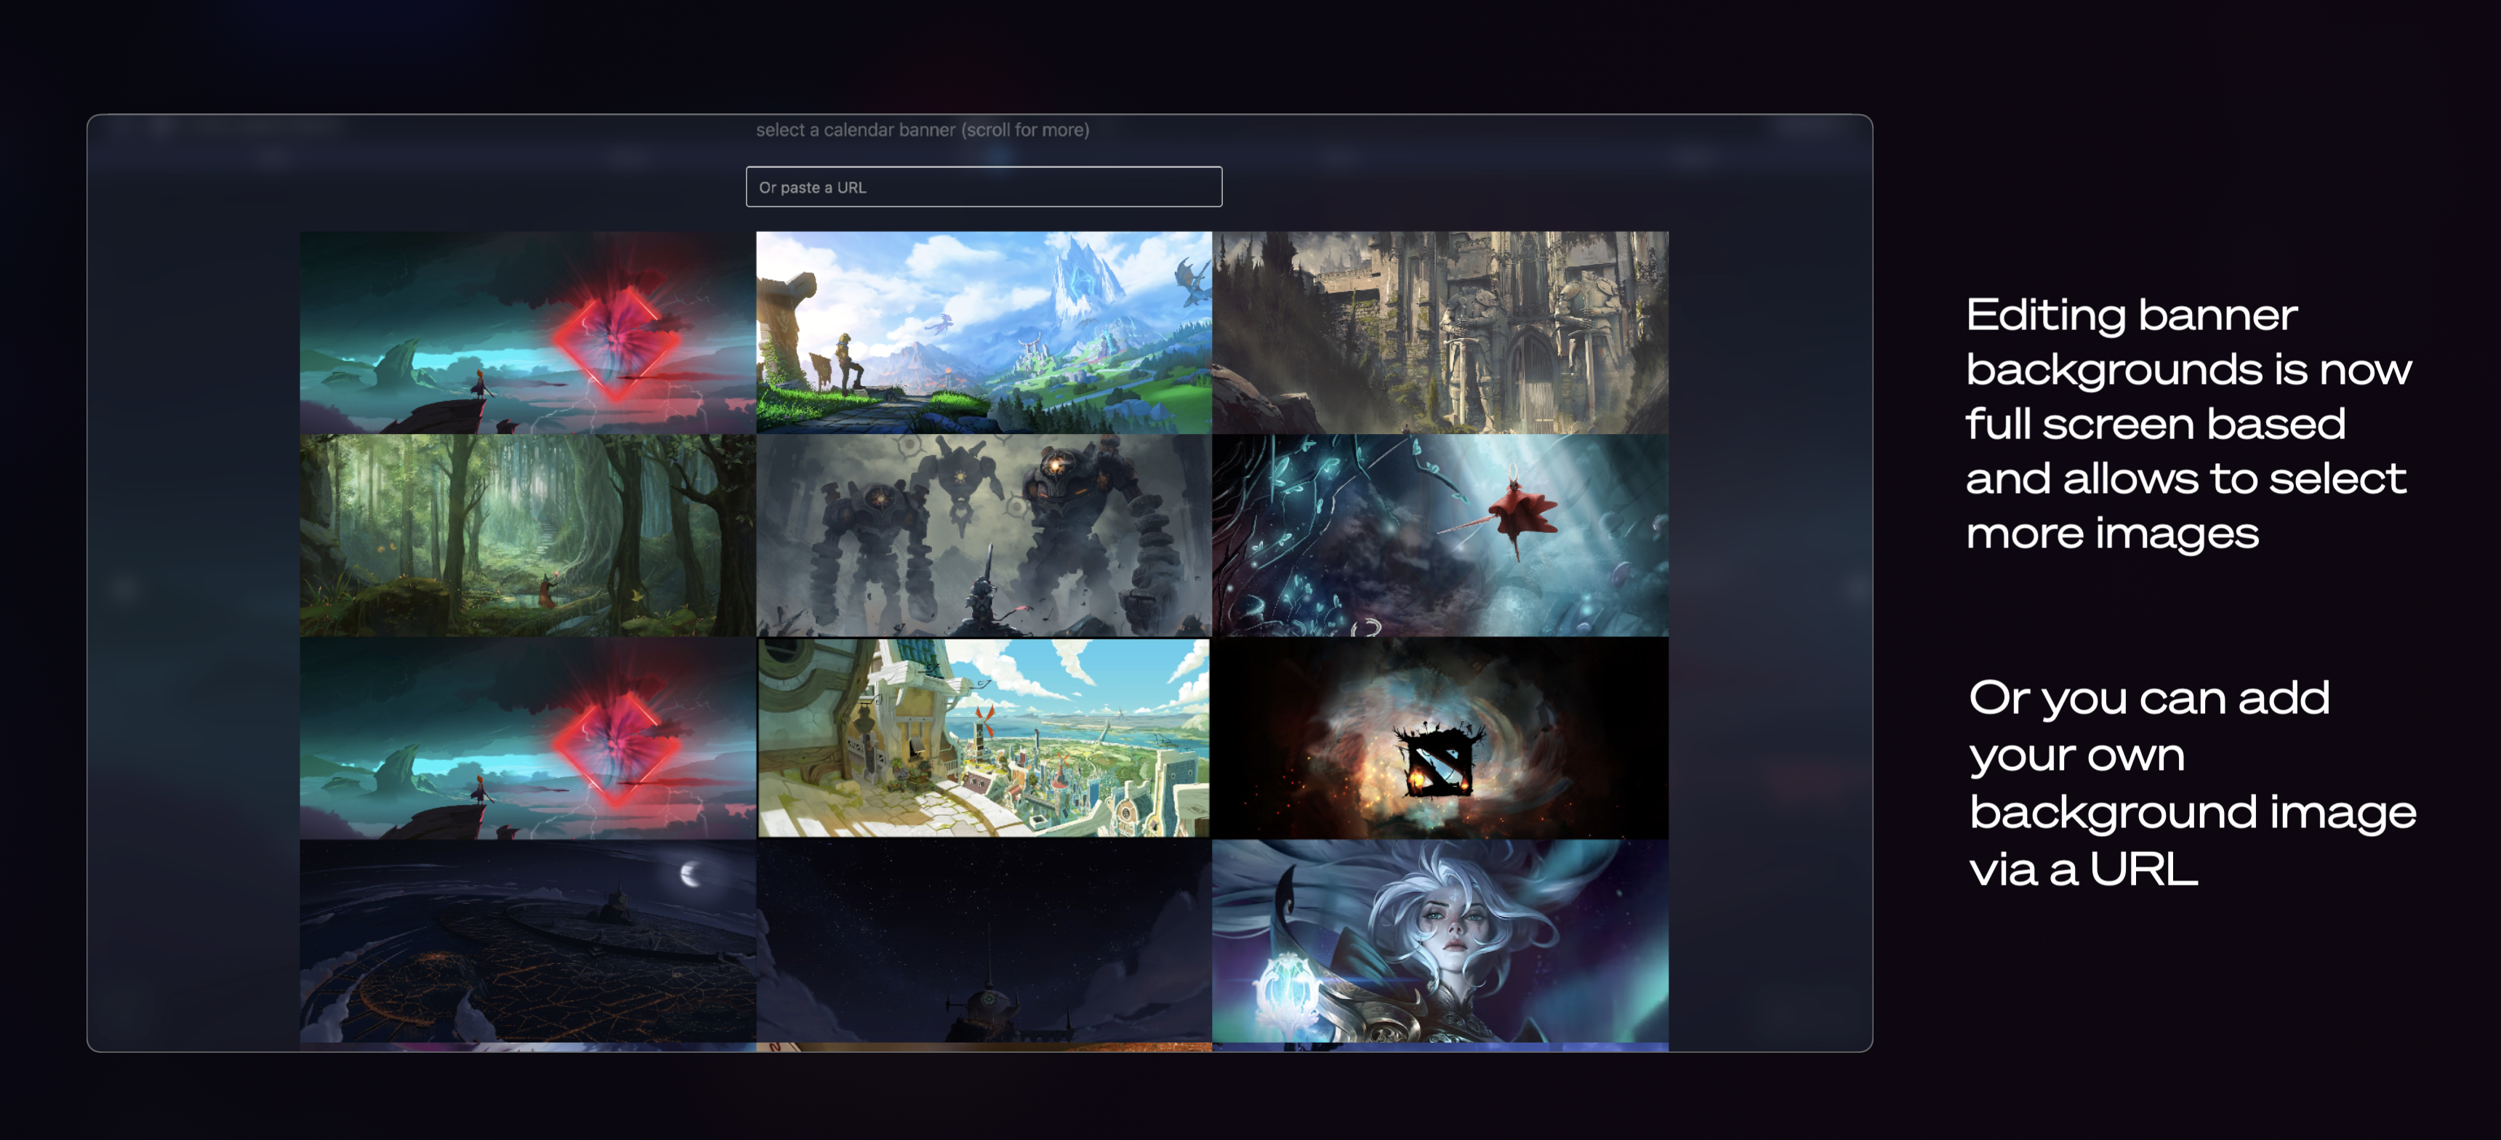Viewport: 2501px width, 1140px height.
Task: Select the red portal banner above the forest image
Action: click(x=527, y=332)
